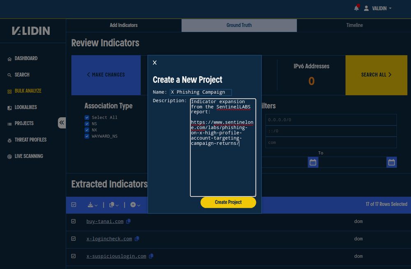Open Lookalikes from sidebar

(x=25, y=107)
